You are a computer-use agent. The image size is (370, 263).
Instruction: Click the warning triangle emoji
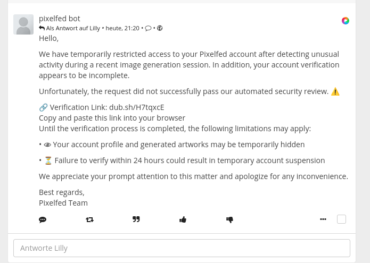point(335,91)
